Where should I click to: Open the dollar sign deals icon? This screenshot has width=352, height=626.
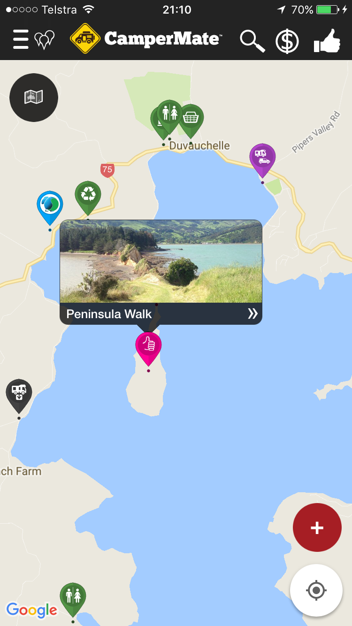(287, 41)
